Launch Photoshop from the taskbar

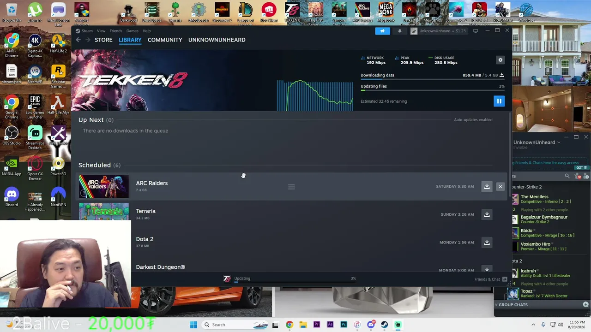pyautogui.click(x=344, y=325)
